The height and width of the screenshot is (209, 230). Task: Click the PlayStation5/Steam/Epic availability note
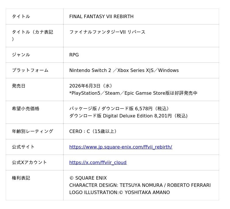pyautogui.click(x=133, y=93)
